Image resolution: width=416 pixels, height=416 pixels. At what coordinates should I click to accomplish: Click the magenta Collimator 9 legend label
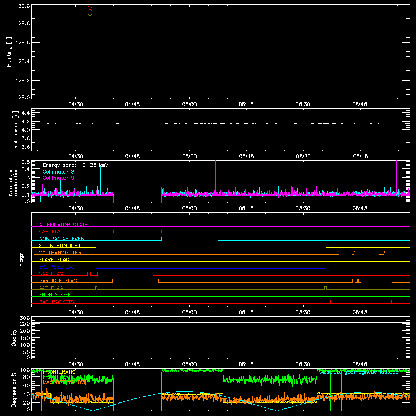tap(58, 178)
